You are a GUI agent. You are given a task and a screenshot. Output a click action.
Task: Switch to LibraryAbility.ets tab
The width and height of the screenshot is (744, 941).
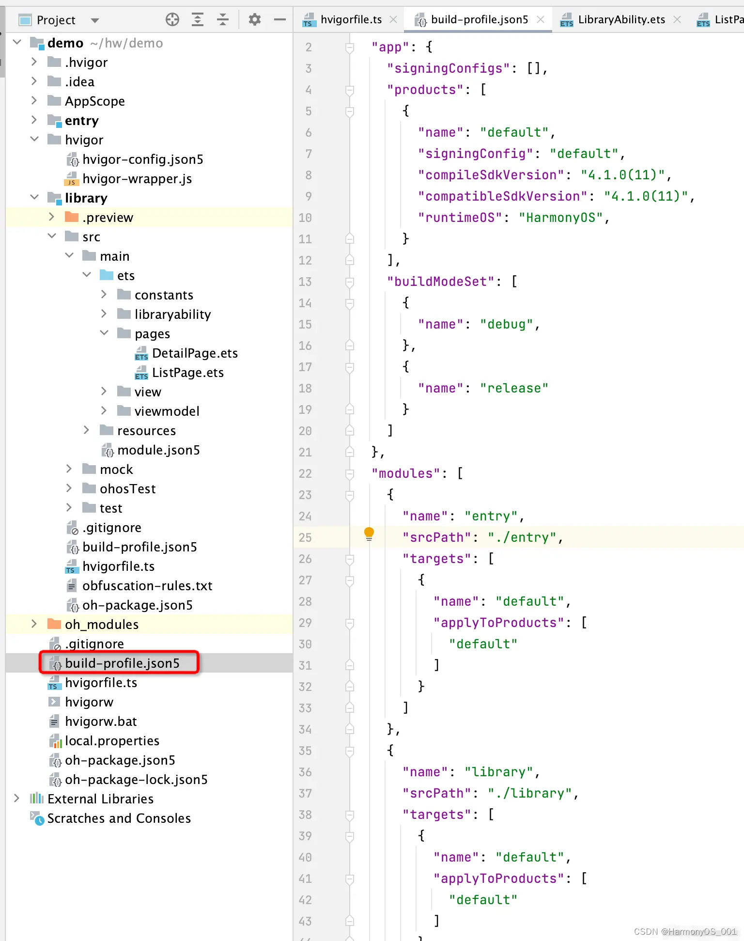(621, 19)
